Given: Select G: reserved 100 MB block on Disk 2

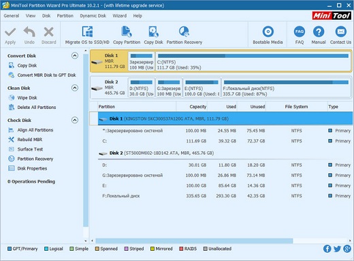Looking at the screenshot, I should 169,88.
